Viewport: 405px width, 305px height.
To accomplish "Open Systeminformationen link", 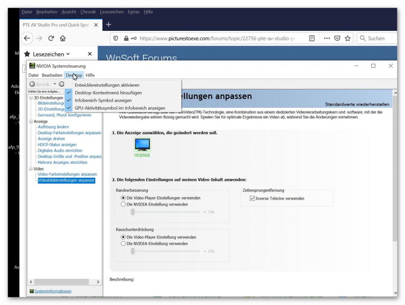I will (x=53, y=291).
